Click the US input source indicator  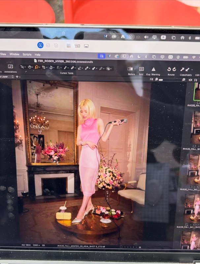[171, 57]
